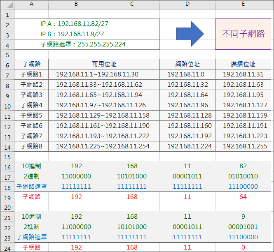Select range 192.168.11.33~192.168.11.62

pos(104,85)
